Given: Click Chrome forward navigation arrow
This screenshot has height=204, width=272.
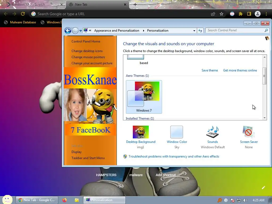Looking at the screenshot, I should [14, 14].
